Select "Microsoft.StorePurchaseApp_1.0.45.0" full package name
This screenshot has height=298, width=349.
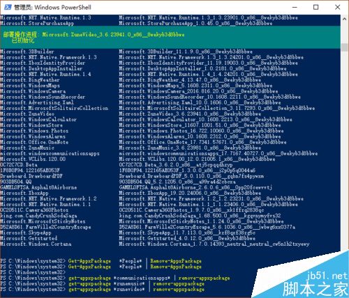tap(195, 23)
